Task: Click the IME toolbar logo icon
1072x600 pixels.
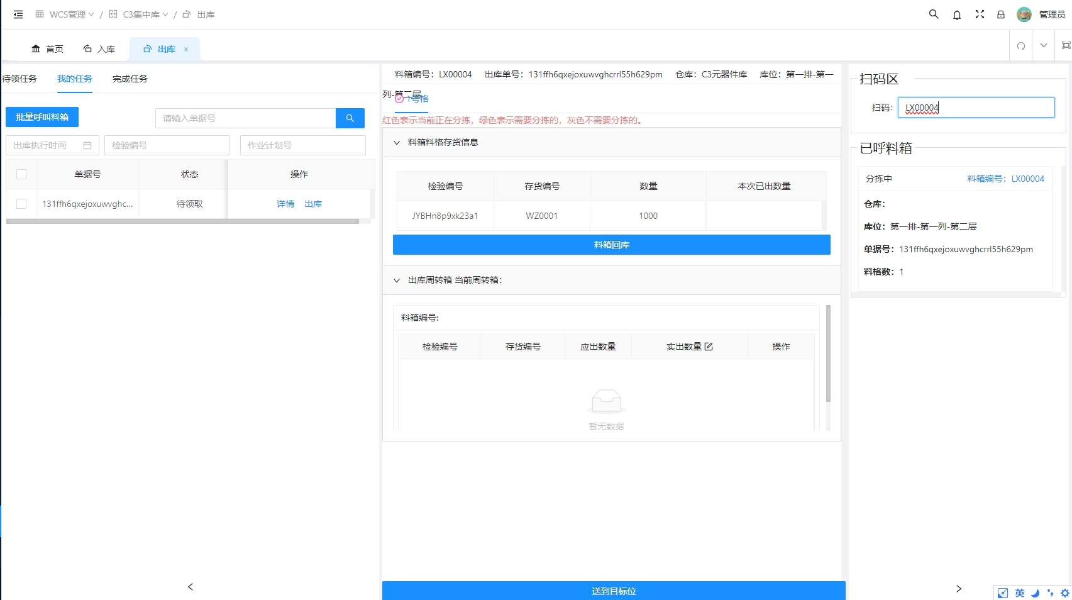Action: [x=1003, y=593]
